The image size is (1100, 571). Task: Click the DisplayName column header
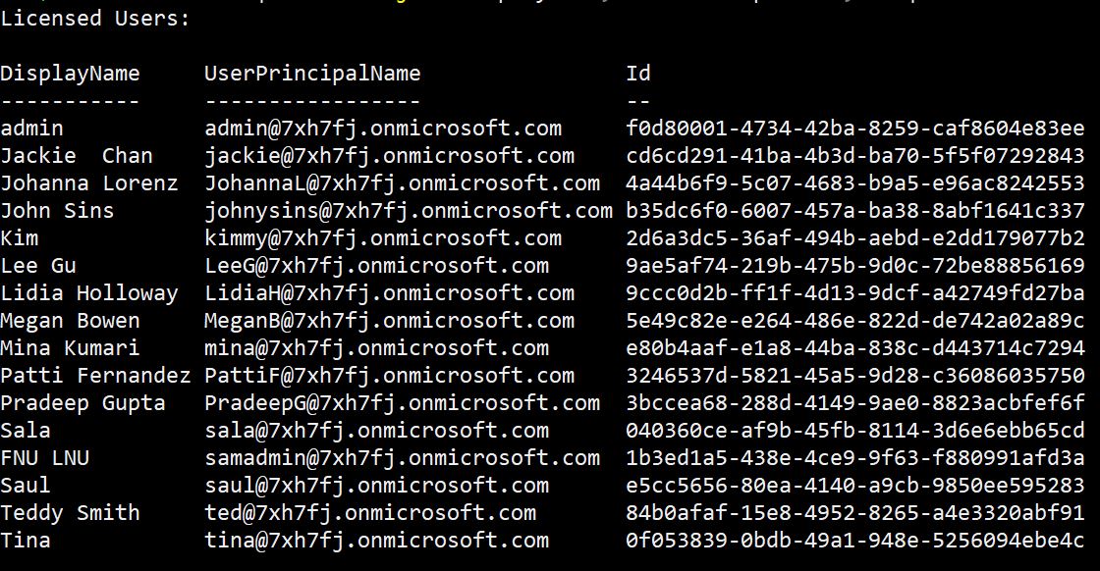tap(70, 74)
